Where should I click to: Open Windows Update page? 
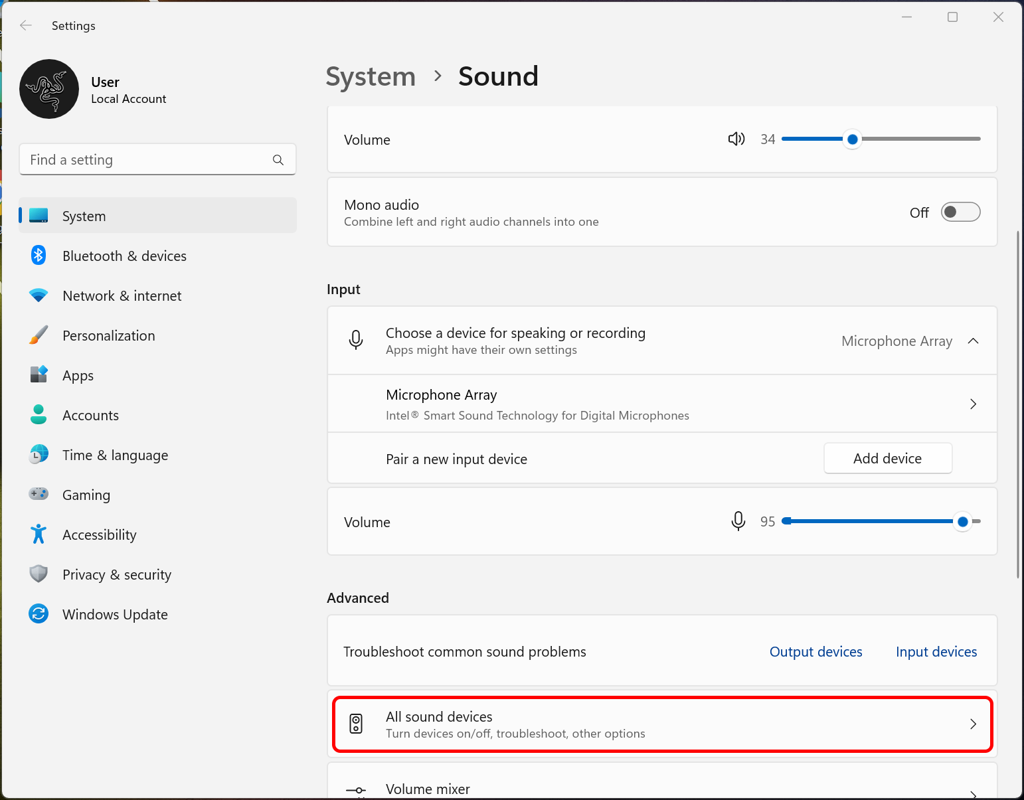click(115, 615)
